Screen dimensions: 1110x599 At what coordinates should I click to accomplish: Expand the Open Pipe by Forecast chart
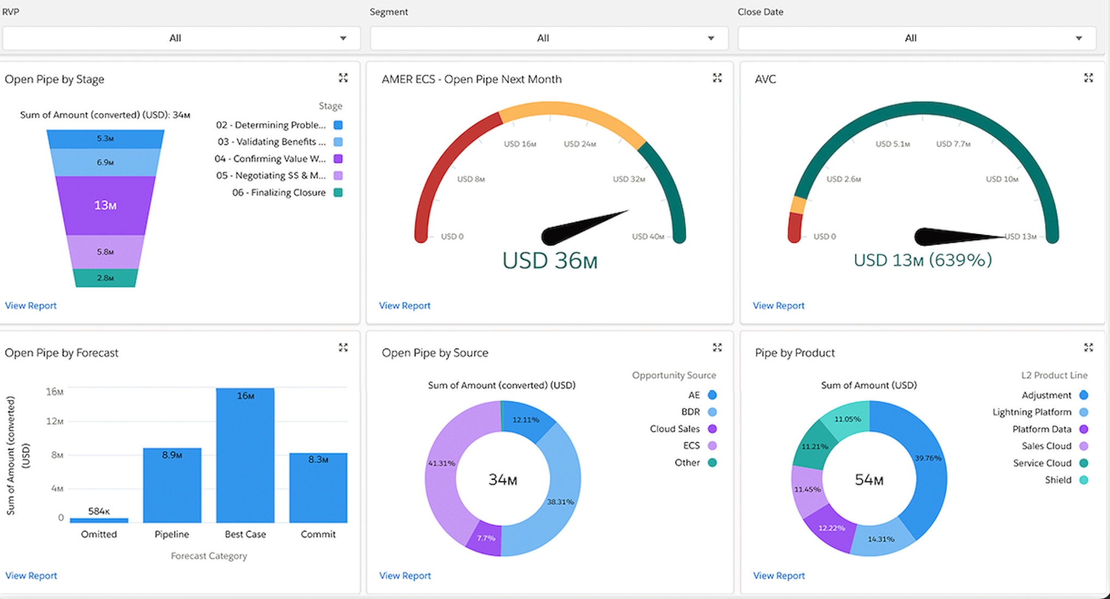tap(343, 347)
